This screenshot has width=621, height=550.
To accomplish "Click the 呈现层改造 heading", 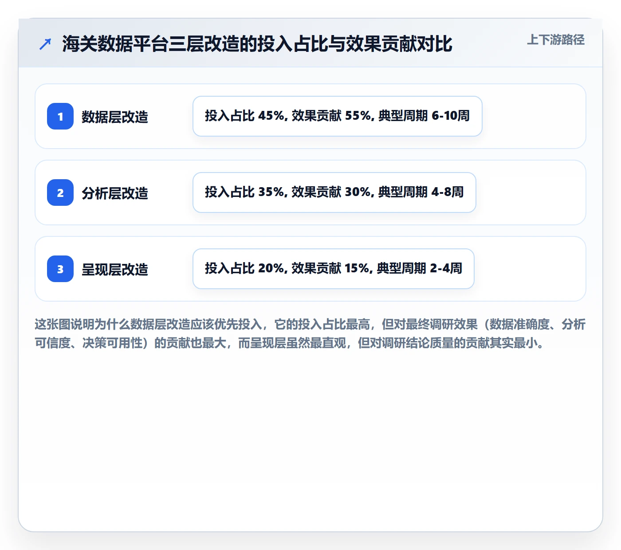I will click(115, 270).
